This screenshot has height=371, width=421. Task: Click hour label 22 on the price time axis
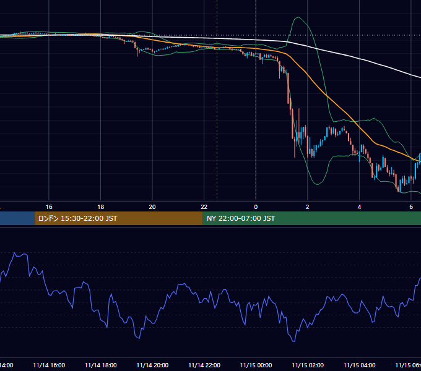coord(204,207)
